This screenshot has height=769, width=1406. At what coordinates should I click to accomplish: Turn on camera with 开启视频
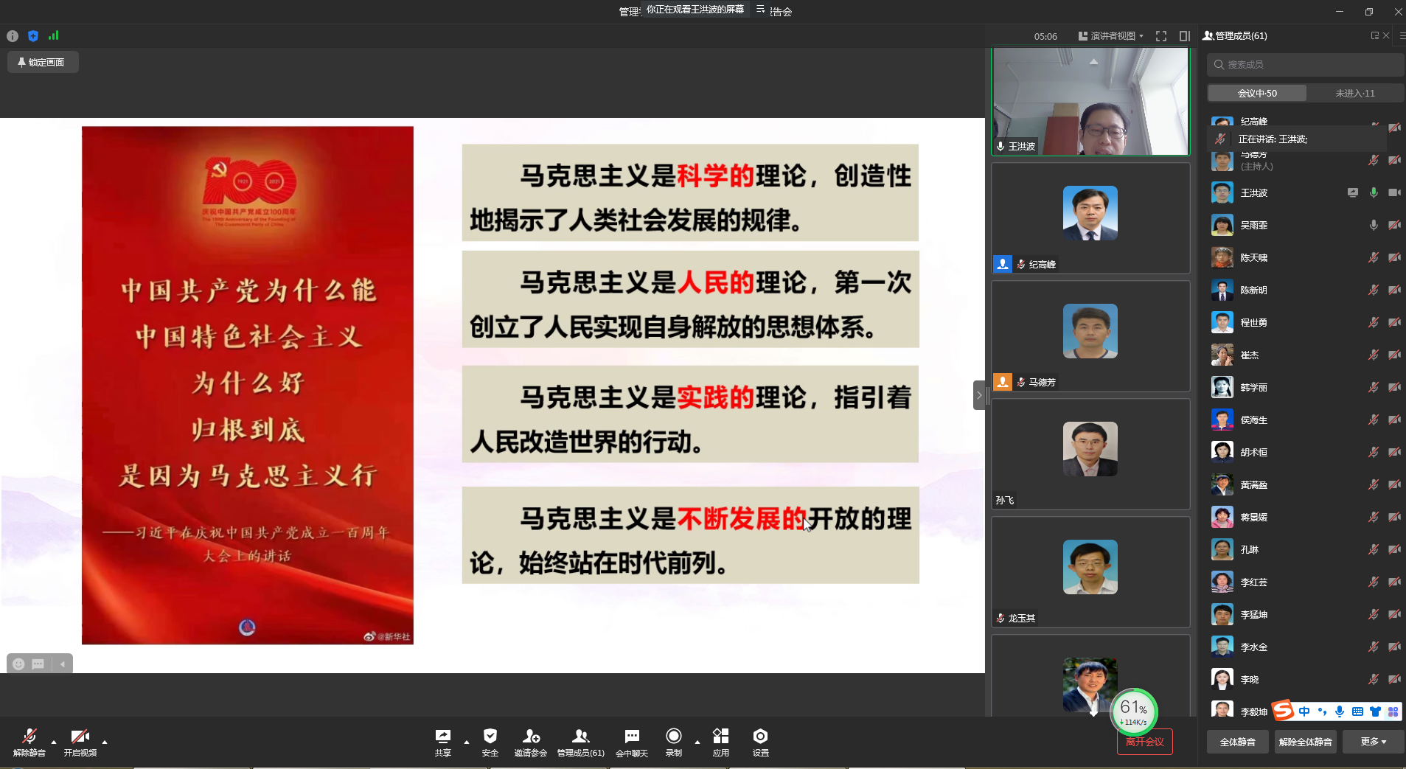click(80, 742)
